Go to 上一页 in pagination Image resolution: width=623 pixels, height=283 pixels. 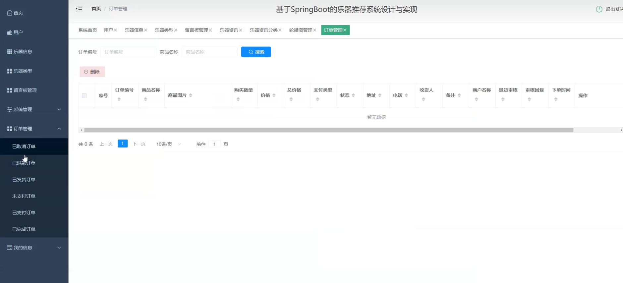click(x=106, y=144)
